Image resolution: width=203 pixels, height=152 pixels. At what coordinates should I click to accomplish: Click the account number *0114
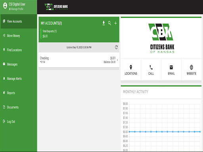coord(42,62)
